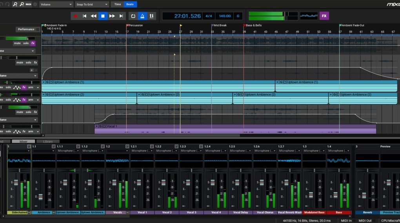Image resolution: width=400 pixels, height=223 pixels.
Task: Click the punch in/out arrows icon
Action: pyautogui.click(x=151, y=16)
